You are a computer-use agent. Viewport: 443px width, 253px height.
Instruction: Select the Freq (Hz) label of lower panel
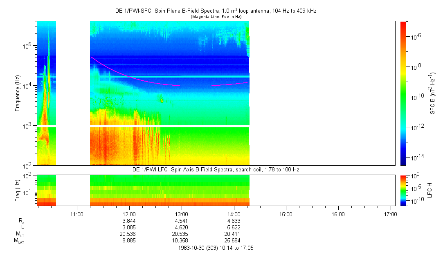tap(18, 189)
